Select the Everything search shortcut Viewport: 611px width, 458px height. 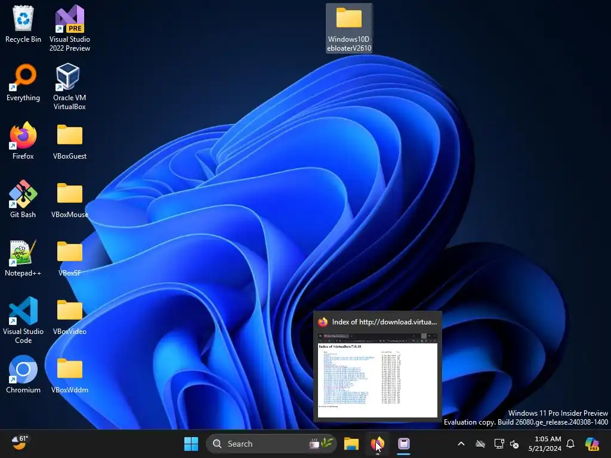23,82
